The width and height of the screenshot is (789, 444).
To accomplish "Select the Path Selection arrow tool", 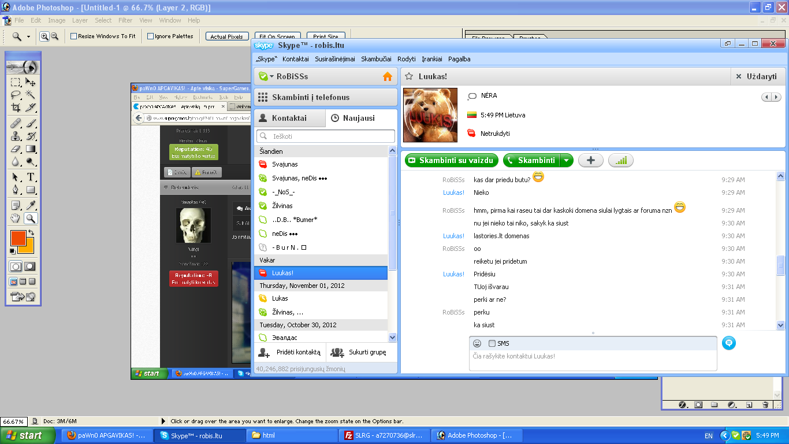I will 16,177.
